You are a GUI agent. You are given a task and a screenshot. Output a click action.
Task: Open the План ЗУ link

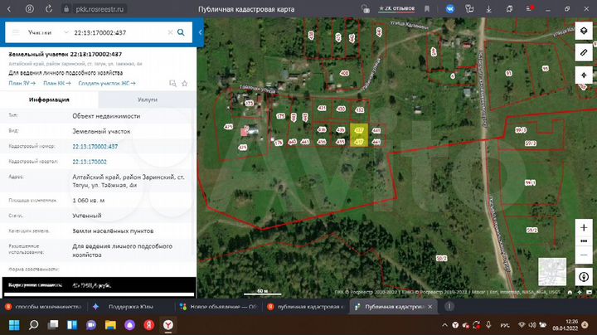tap(22, 83)
